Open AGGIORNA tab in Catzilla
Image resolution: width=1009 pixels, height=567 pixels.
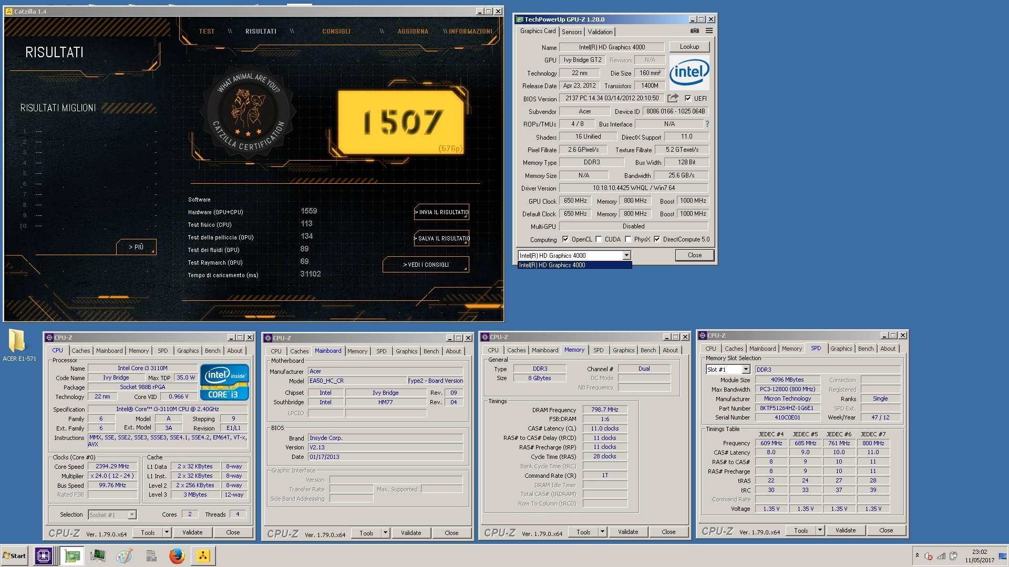coord(413,31)
